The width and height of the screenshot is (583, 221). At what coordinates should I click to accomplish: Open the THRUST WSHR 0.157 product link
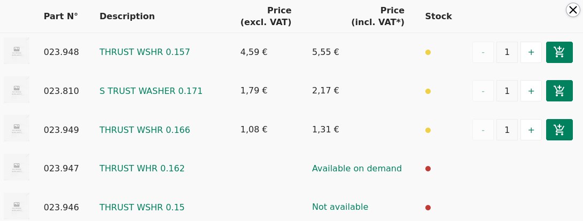coord(144,52)
